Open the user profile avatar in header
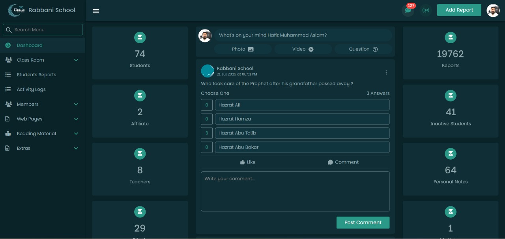 coord(493,11)
